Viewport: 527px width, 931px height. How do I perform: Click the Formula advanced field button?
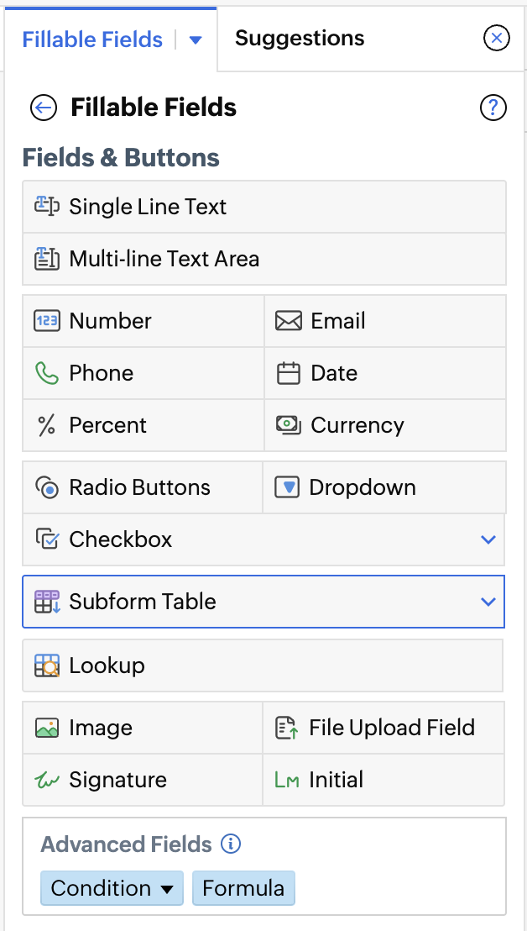point(243,888)
